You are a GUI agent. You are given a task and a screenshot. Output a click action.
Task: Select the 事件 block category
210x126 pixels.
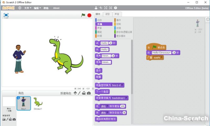pos(119,20)
